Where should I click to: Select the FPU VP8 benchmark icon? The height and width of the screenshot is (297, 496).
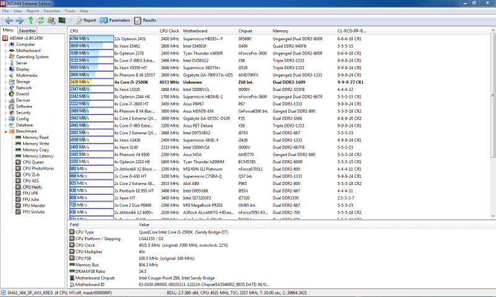[18, 193]
